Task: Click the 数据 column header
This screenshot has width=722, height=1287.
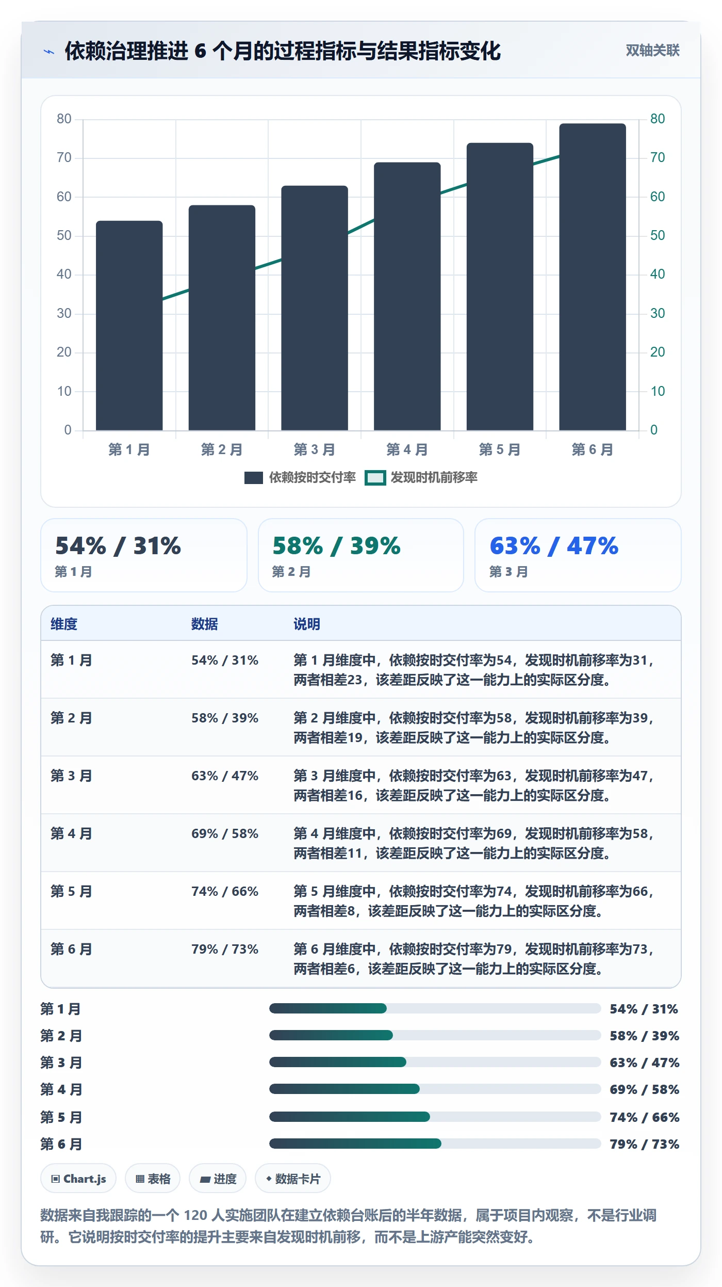Action: point(205,624)
